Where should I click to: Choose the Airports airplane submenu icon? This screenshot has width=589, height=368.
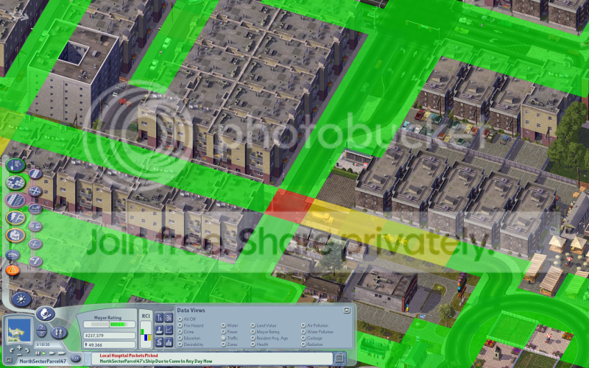35,244
